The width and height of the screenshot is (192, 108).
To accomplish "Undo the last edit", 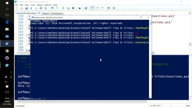I will pos(52,8).
